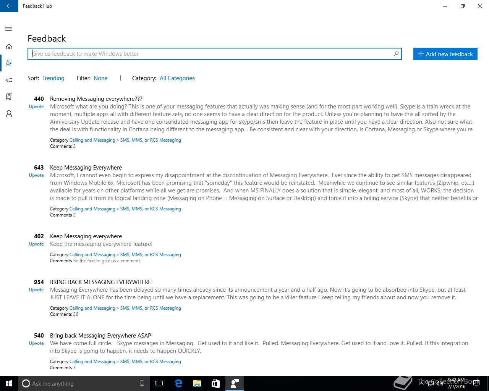This screenshot has width=489, height=391.
Task: Open the Home page in sidebar
Action: tap(9, 47)
